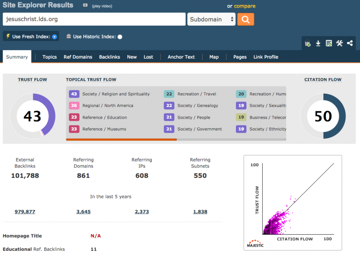Image resolution: width=360 pixels, height=255 pixels.
Task: Click the Referring IPs count 608
Action: pos(142,176)
